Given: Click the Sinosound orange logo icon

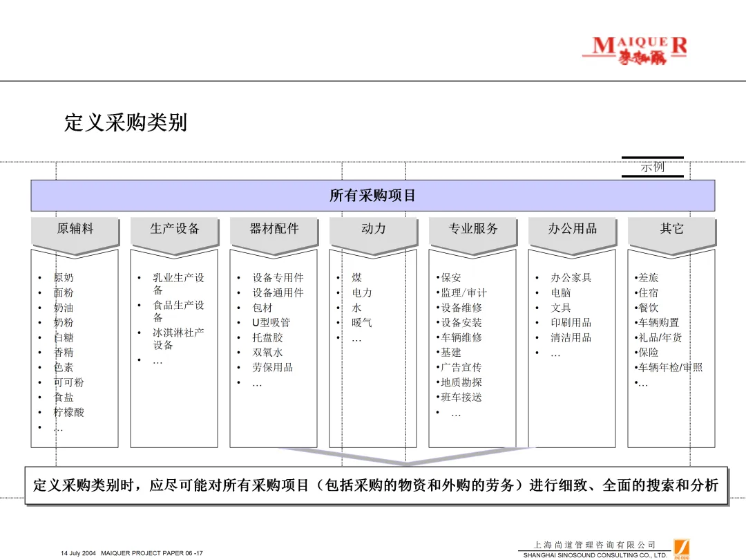Looking at the screenshot, I should pos(681,549).
